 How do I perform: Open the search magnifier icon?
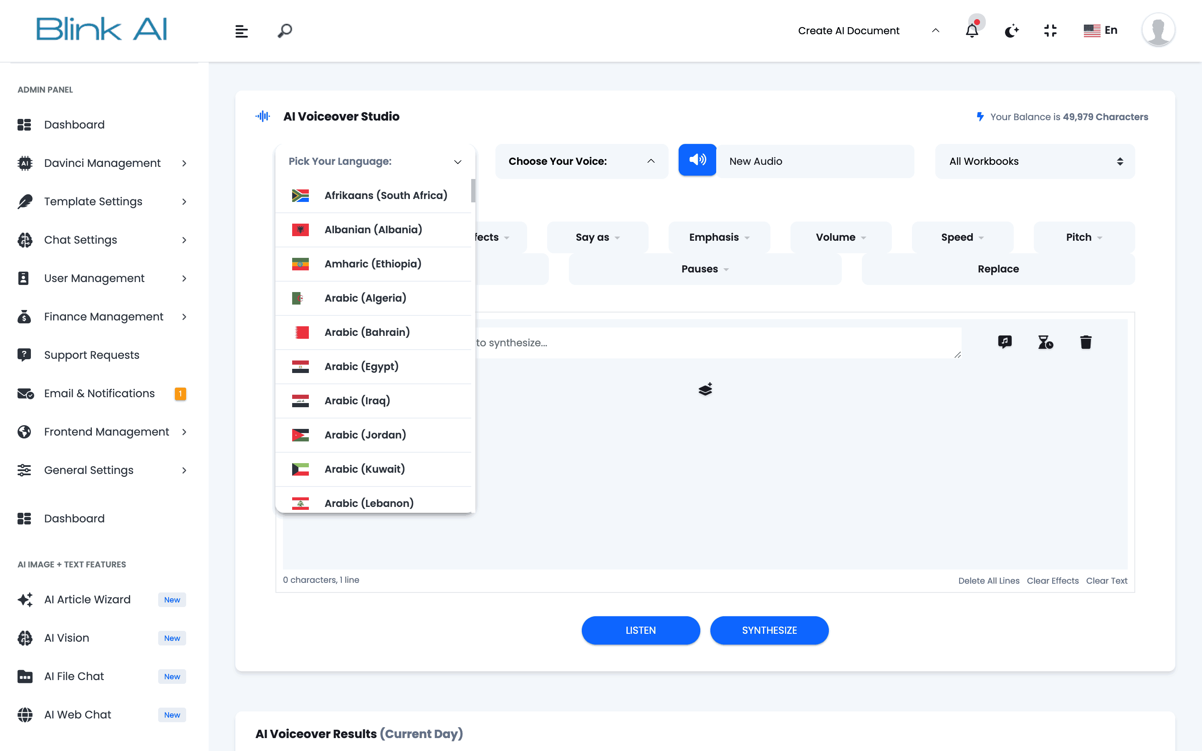click(x=285, y=31)
